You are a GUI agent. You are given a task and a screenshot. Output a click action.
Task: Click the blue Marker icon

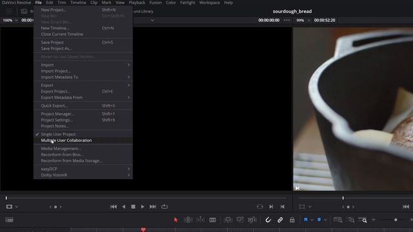point(319,220)
